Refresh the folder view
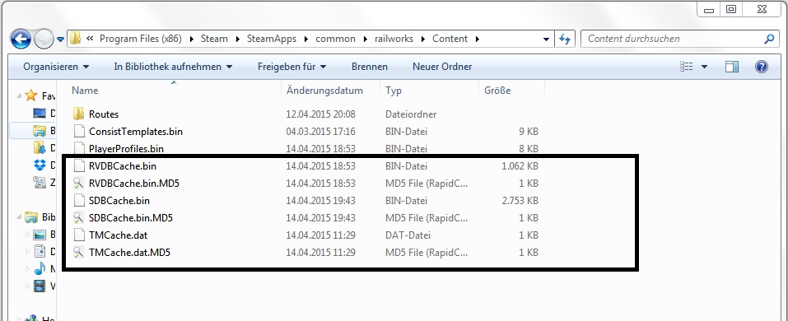Viewport: 788px width, 321px height. click(564, 39)
